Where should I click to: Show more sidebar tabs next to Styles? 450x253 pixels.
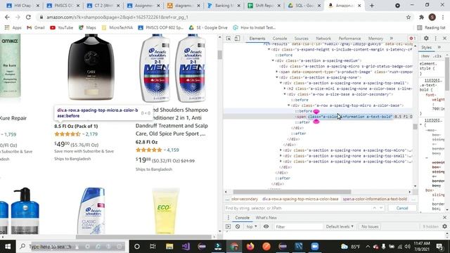click(439, 47)
